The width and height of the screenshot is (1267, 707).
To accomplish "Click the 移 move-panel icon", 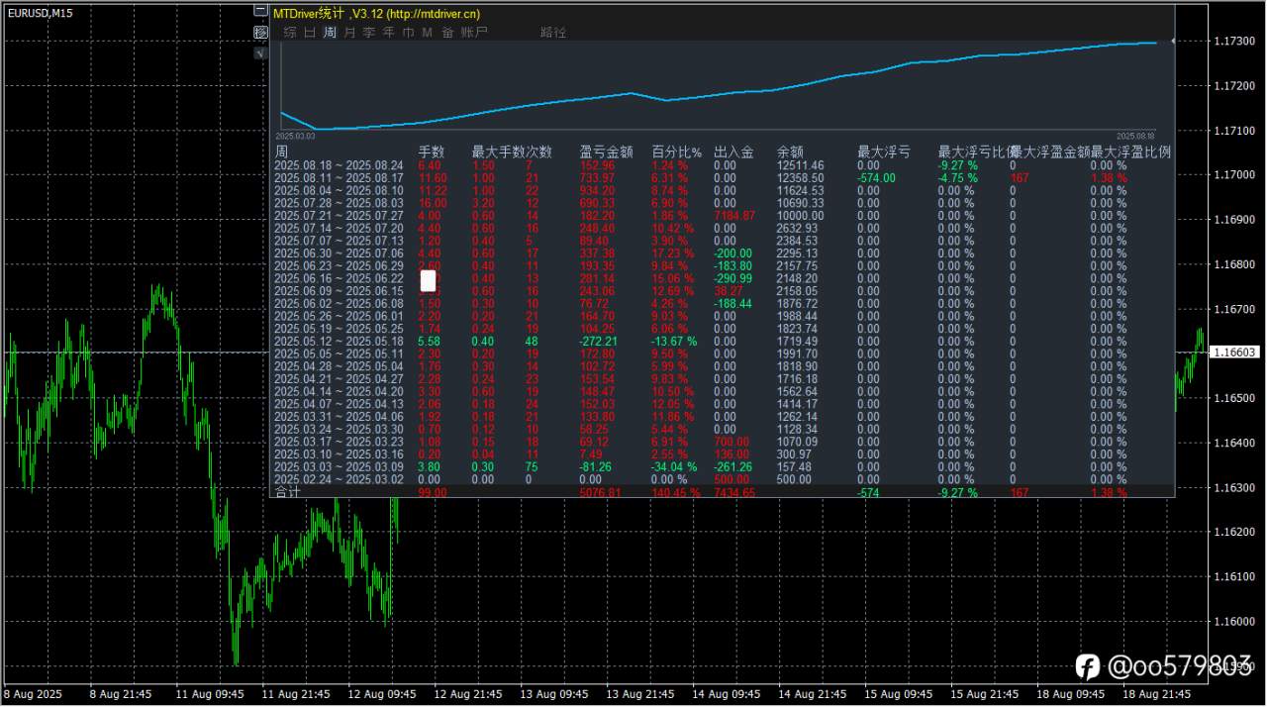I will click(261, 33).
